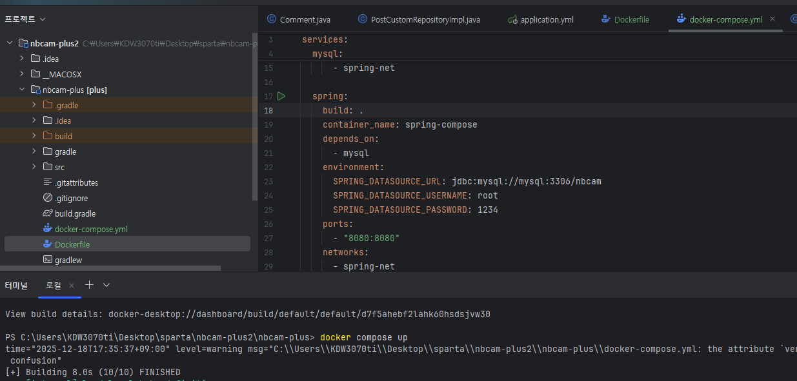Select the .gitattributes file
The width and height of the screenshot is (797, 381).
pos(76,182)
